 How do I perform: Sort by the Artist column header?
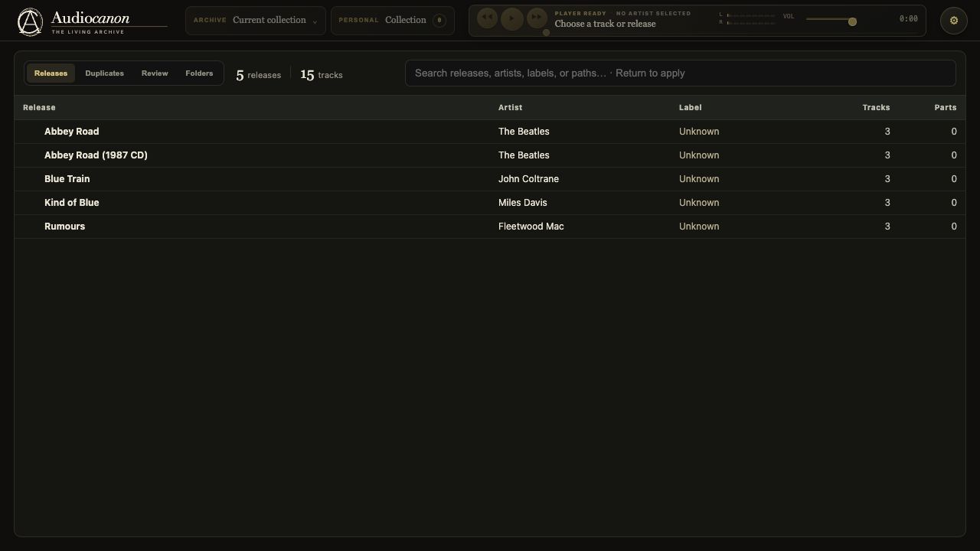[510, 108]
